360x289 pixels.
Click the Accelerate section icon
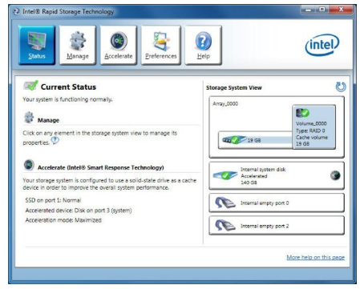29,165
